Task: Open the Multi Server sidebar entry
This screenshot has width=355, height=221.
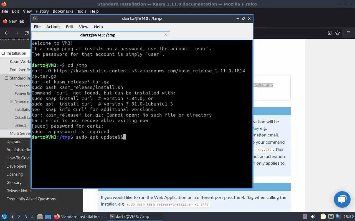Action: click(x=20, y=133)
